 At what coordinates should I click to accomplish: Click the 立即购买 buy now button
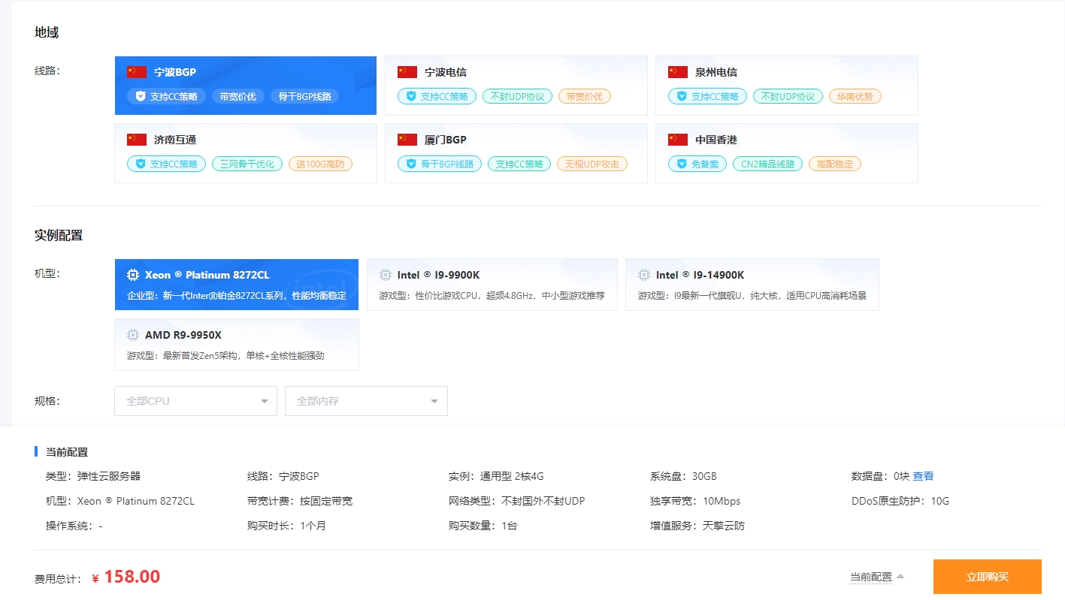pos(987,577)
